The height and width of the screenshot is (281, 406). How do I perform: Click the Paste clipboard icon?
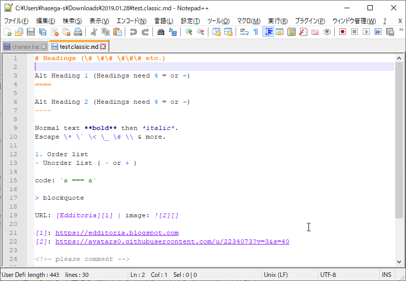pyautogui.click(x=118, y=32)
